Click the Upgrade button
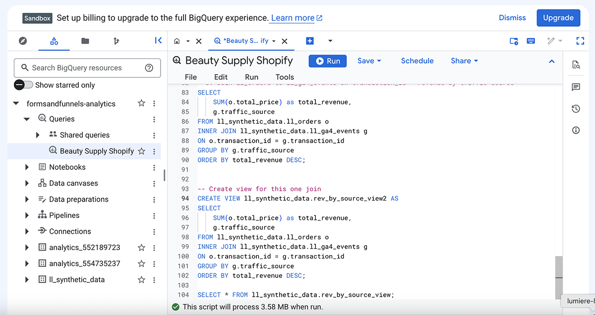This screenshot has height=315, width=595. click(558, 17)
